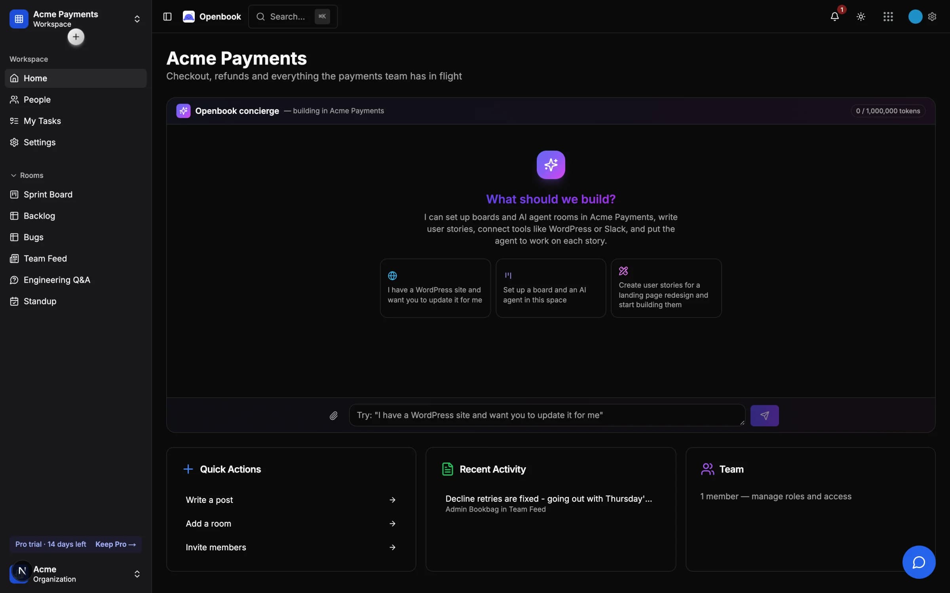Open the Engineering Q&A room

[x=76, y=280]
